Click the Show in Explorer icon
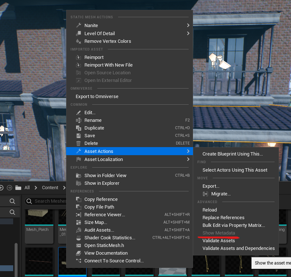Image resolution: width=291 pixels, height=277 pixels. coord(79,183)
